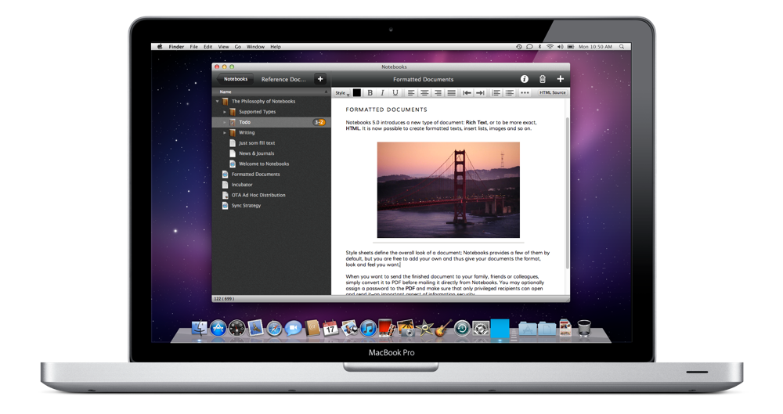Viewport: 783px width, 414px height.
Task: Open the Style dropdown
Action: tap(341, 92)
